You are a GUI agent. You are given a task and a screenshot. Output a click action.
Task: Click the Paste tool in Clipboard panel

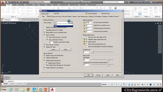[156, 10]
